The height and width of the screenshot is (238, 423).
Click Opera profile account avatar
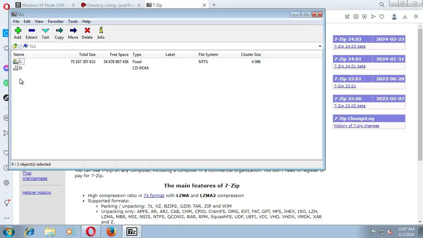[394, 17]
